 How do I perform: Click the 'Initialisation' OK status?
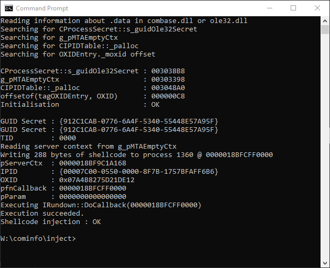tap(156, 105)
